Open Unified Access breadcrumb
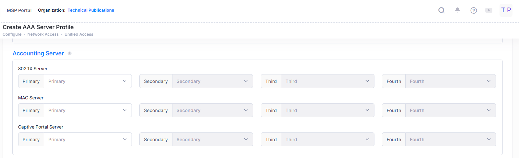 tap(79, 34)
